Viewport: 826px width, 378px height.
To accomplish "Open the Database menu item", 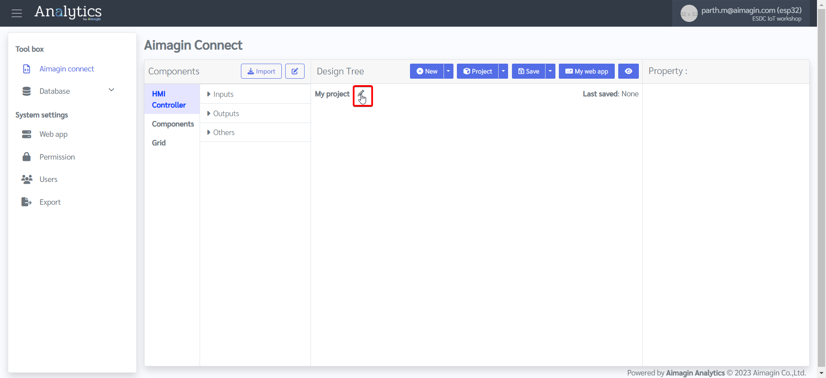I will tap(55, 91).
